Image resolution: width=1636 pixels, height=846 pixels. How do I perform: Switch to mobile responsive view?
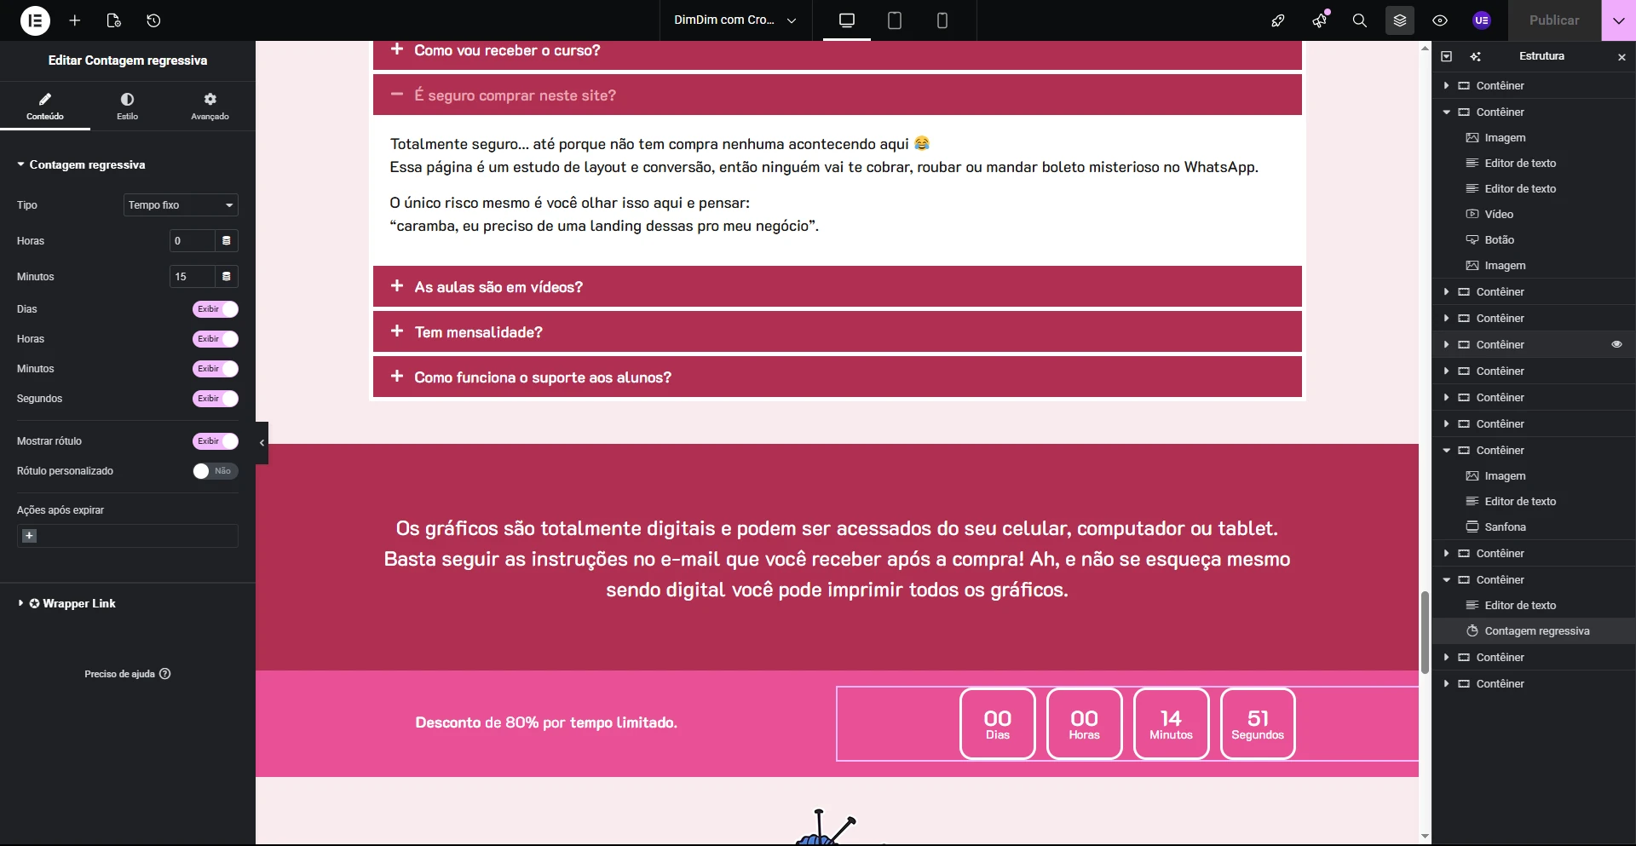click(x=942, y=20)
